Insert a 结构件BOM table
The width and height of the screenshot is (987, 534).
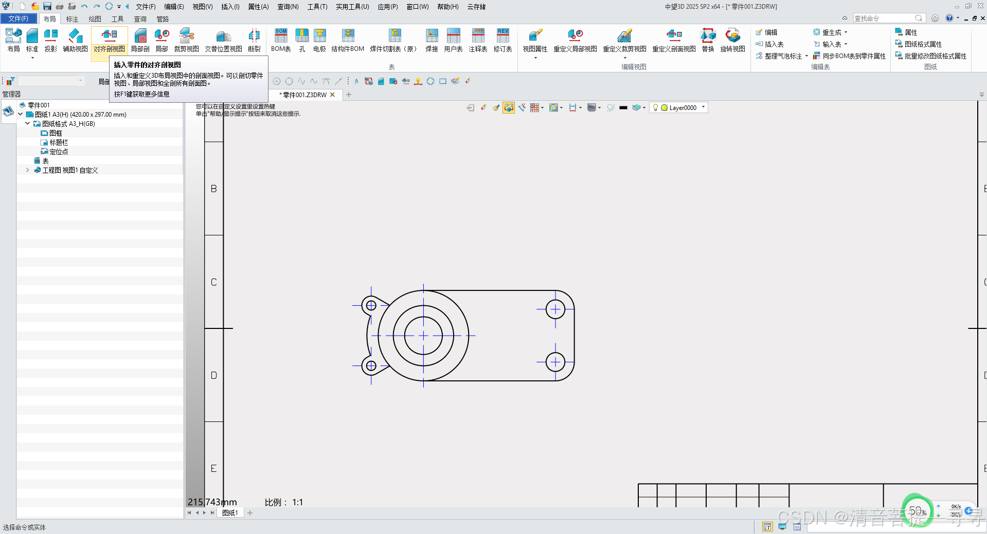pos(348,41)
